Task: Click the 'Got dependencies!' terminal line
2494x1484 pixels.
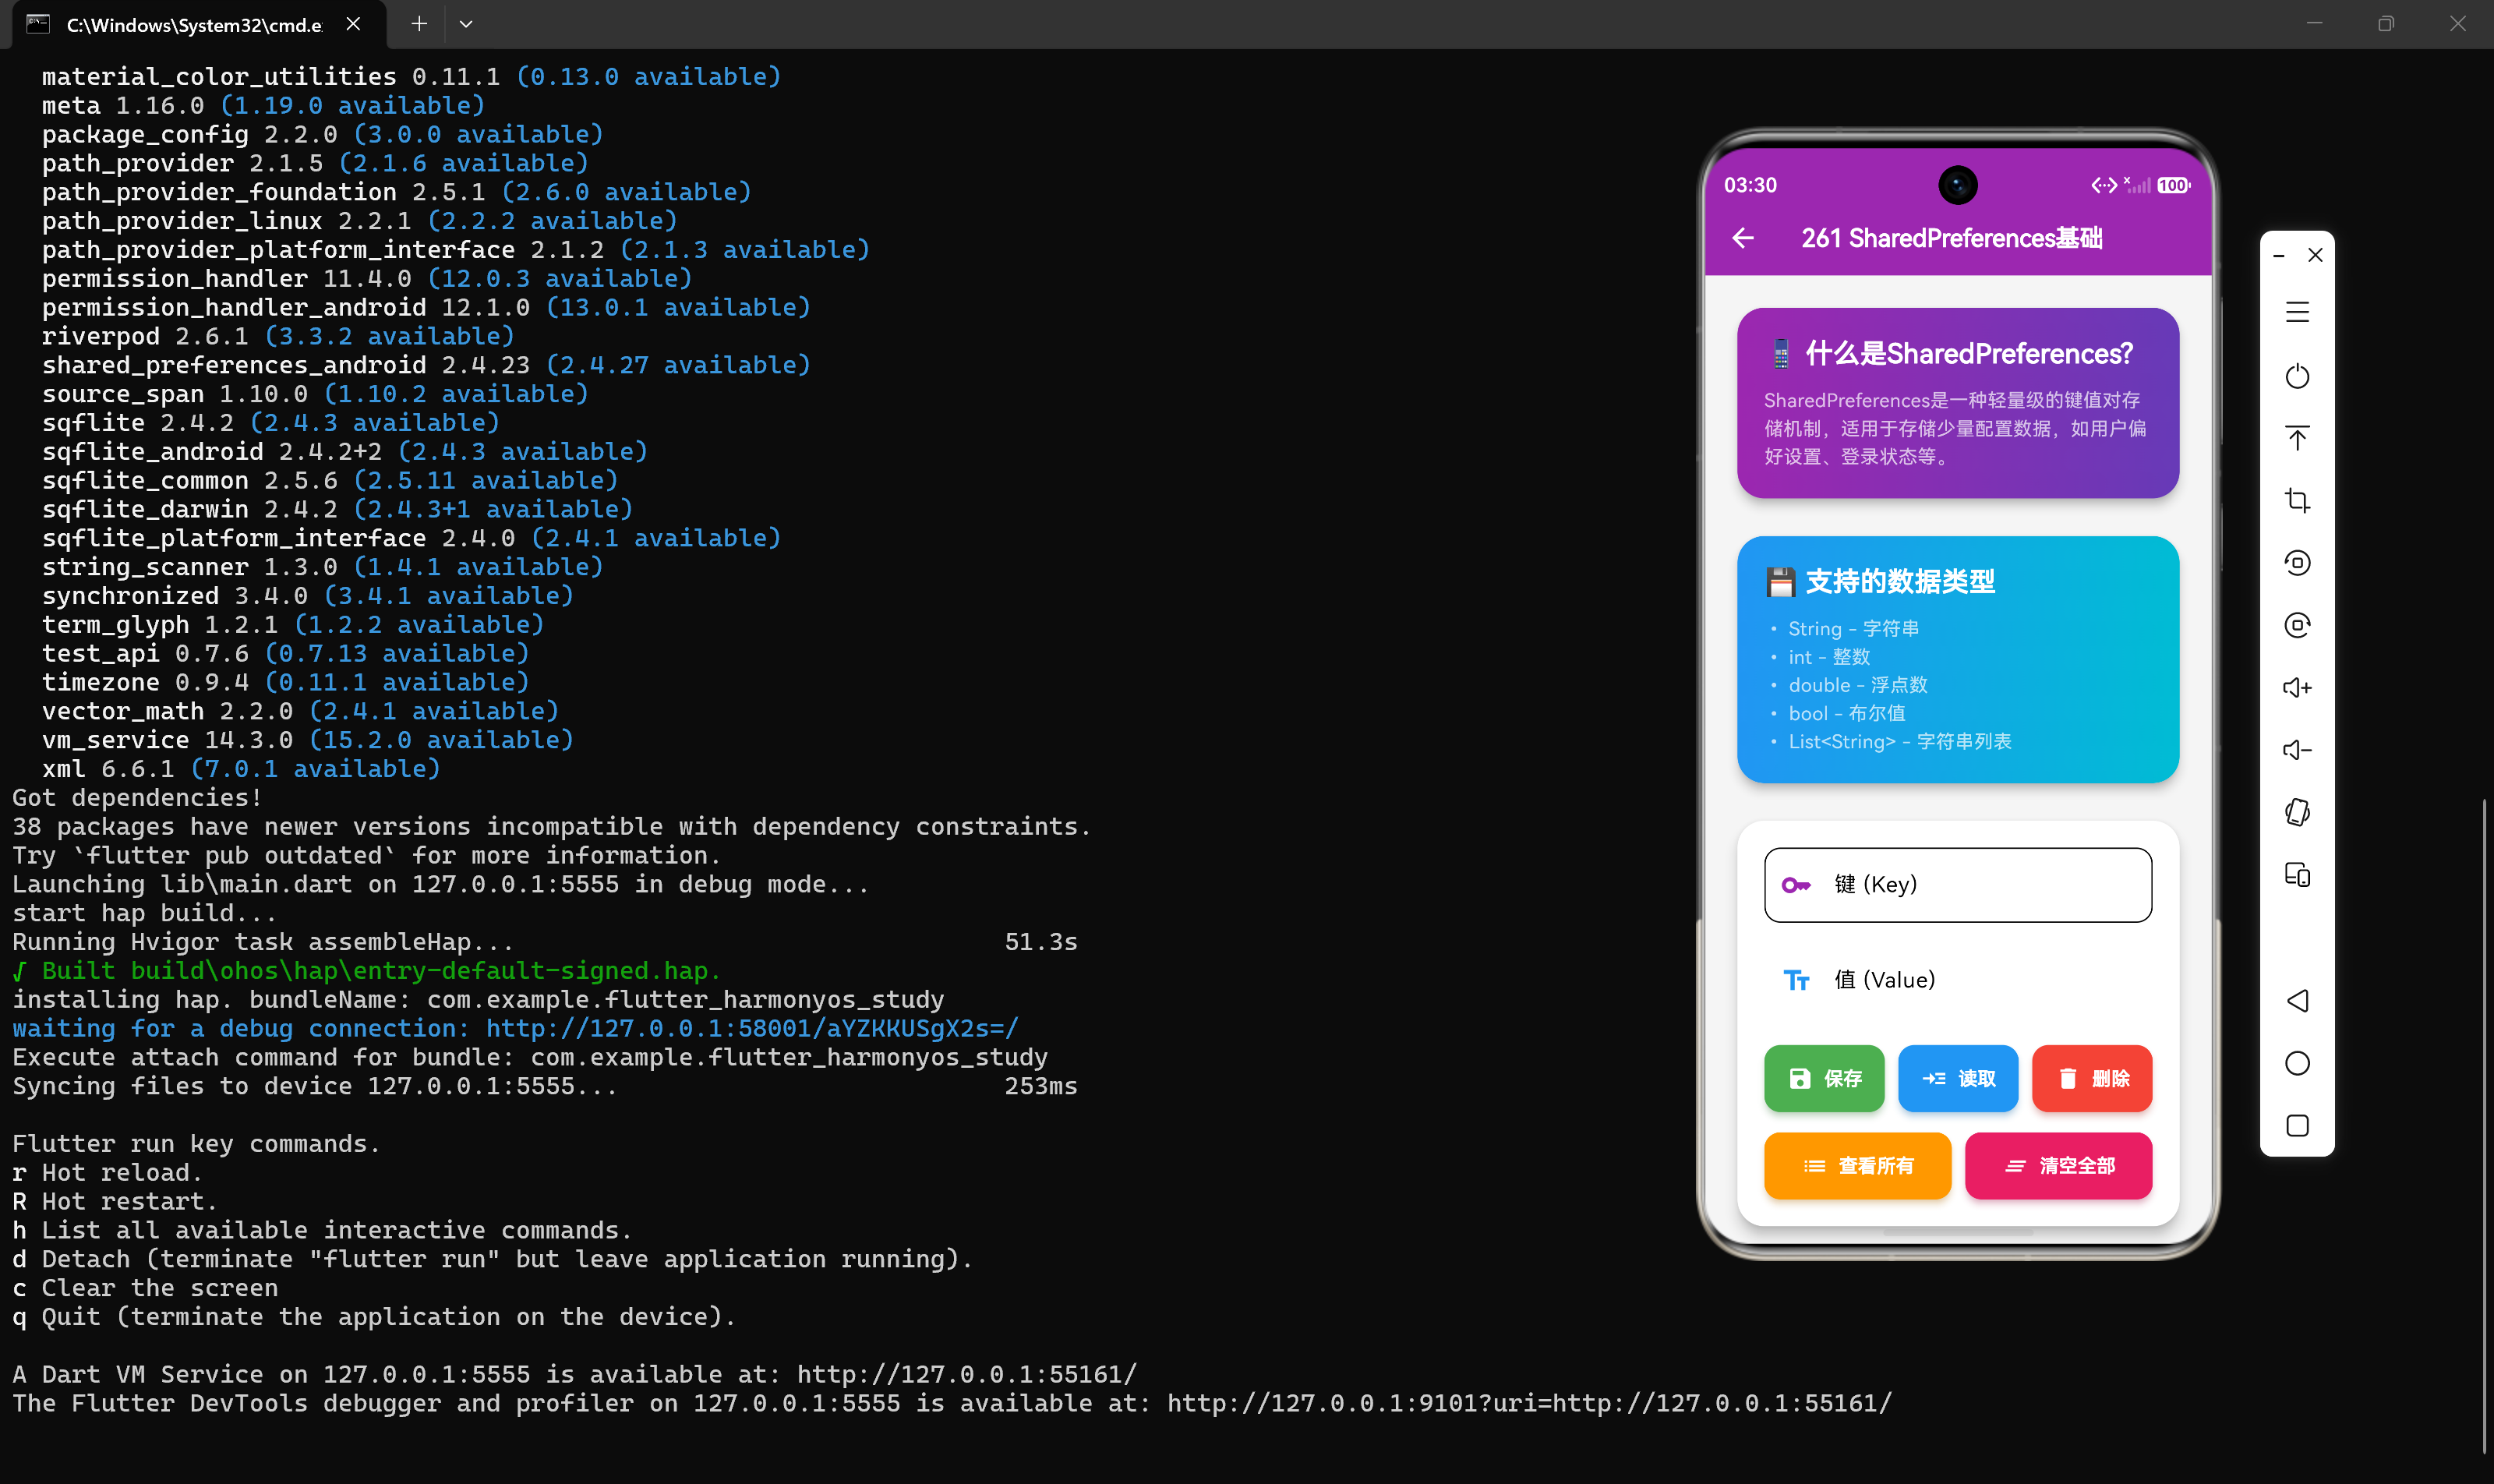Action: tap(137, 797)
